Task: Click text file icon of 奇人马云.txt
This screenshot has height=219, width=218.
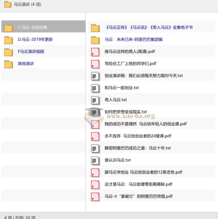Action: (95, 100)
